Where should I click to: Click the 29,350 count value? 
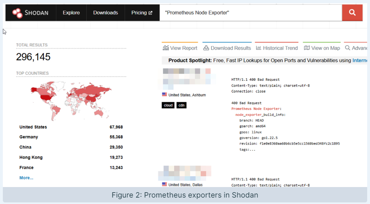tap(116, 147)
